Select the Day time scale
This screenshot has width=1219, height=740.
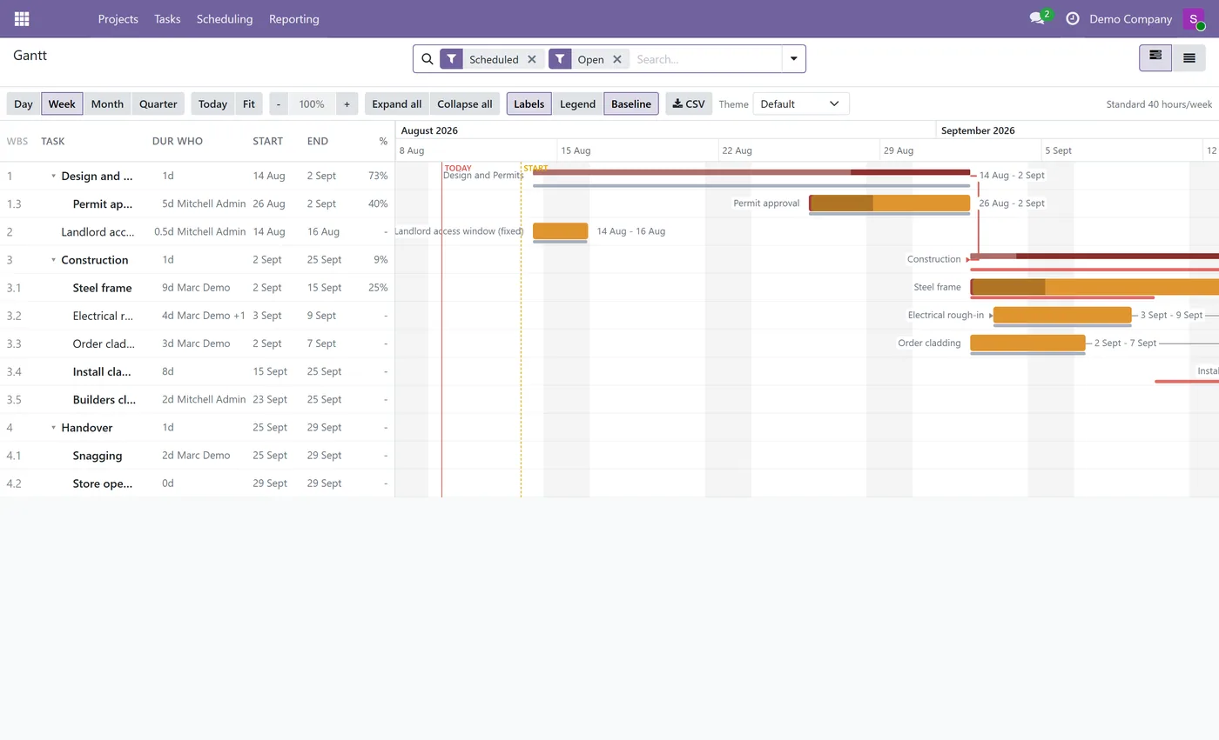[24, 103]
